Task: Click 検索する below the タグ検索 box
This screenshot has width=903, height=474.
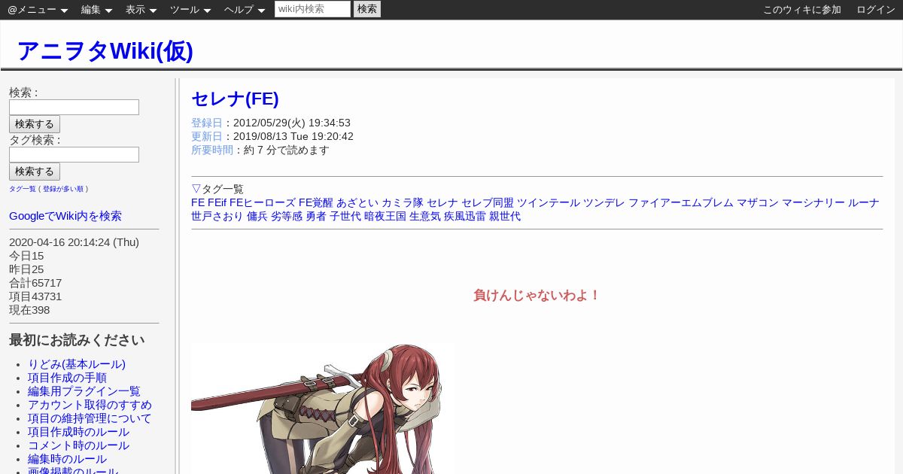Action: (x=35, y=172)
